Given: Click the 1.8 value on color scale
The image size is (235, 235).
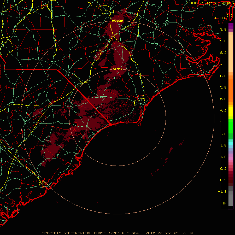Looking at the screenshot, I should [x=223, y=145].
